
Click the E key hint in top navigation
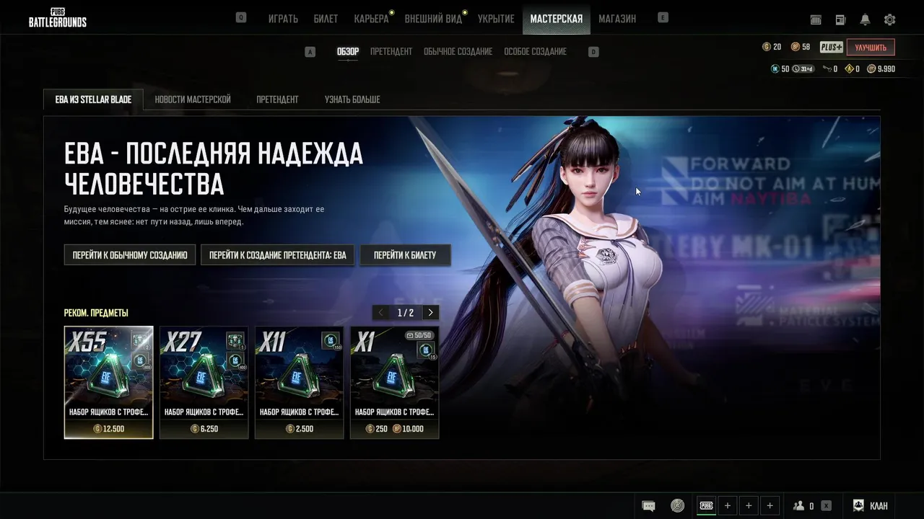tap(663, 18)
